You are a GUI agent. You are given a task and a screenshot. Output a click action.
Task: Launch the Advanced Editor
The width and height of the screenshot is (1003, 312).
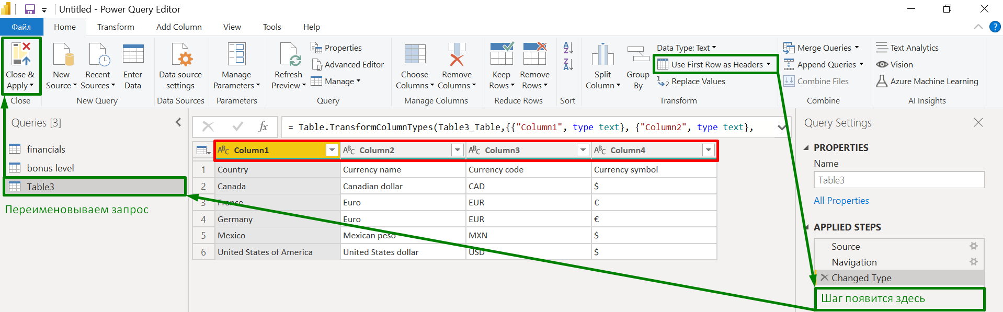point(348,64)
